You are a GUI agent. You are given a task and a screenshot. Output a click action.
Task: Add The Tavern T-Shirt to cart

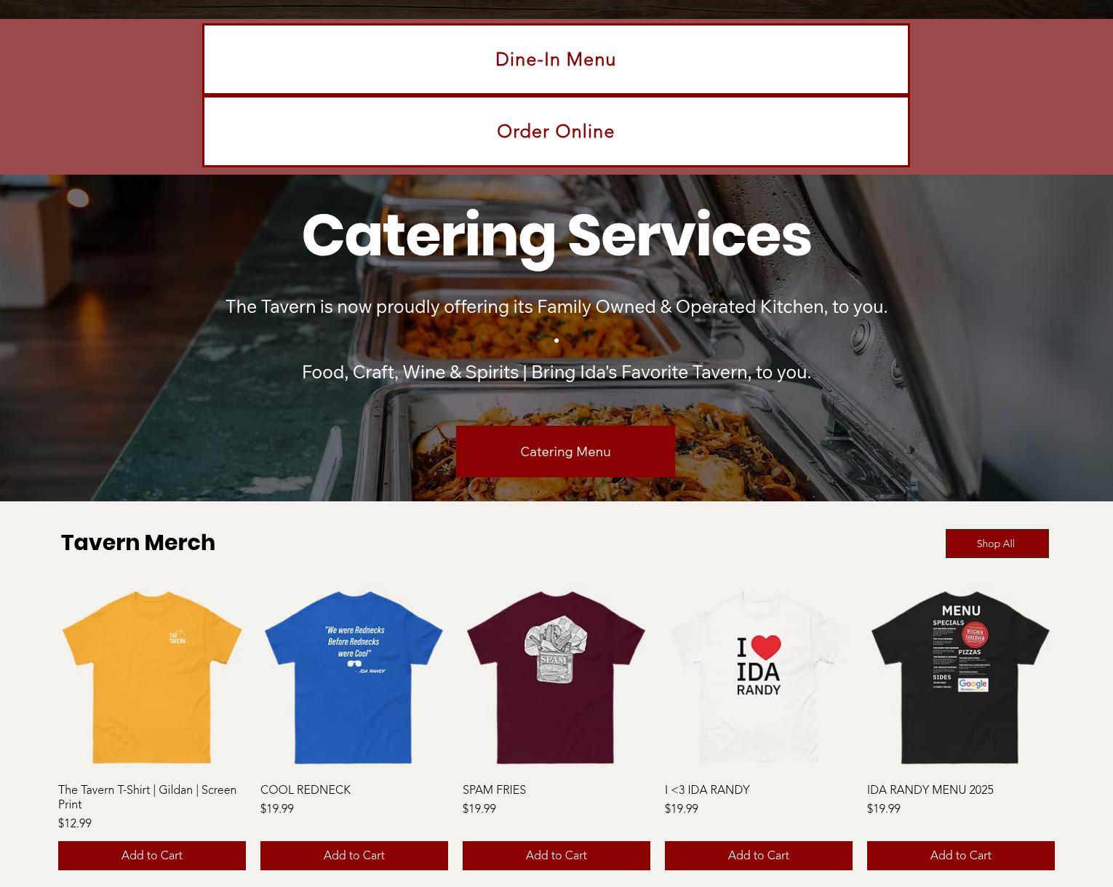tap(152, 856)
